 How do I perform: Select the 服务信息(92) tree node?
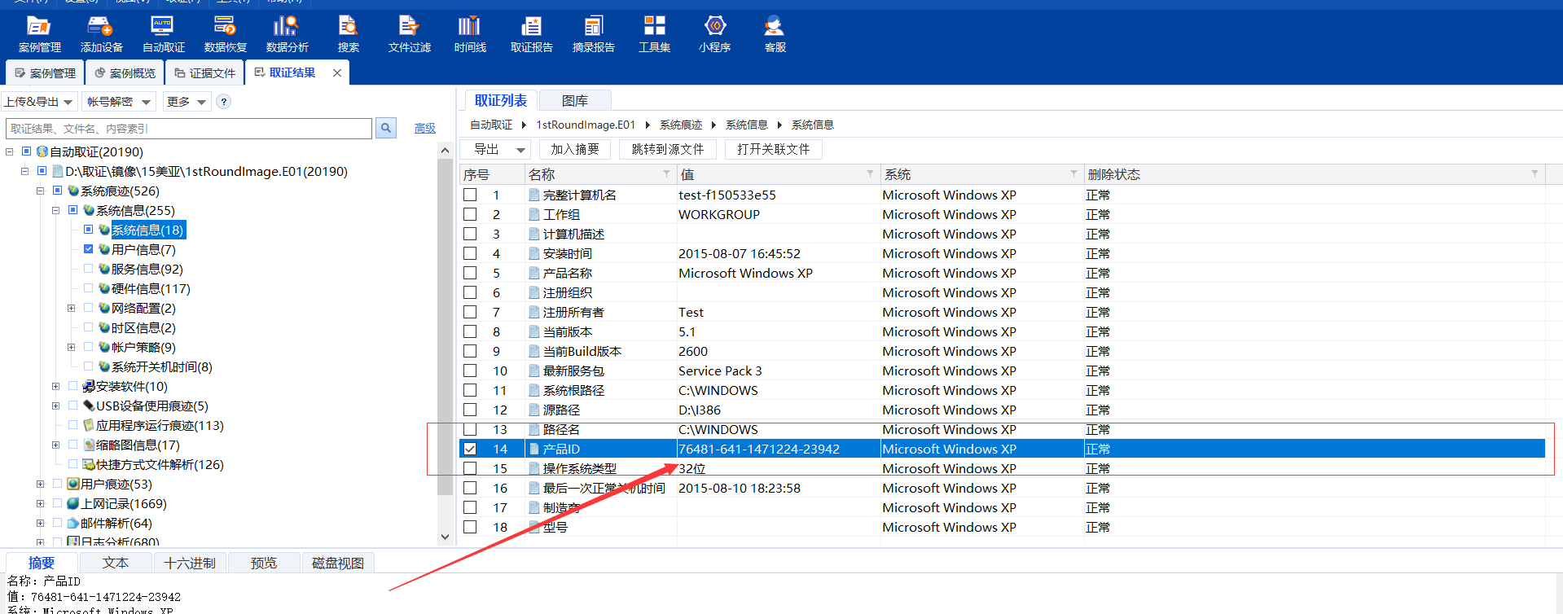pyautogui.click(x=147, y=269)
